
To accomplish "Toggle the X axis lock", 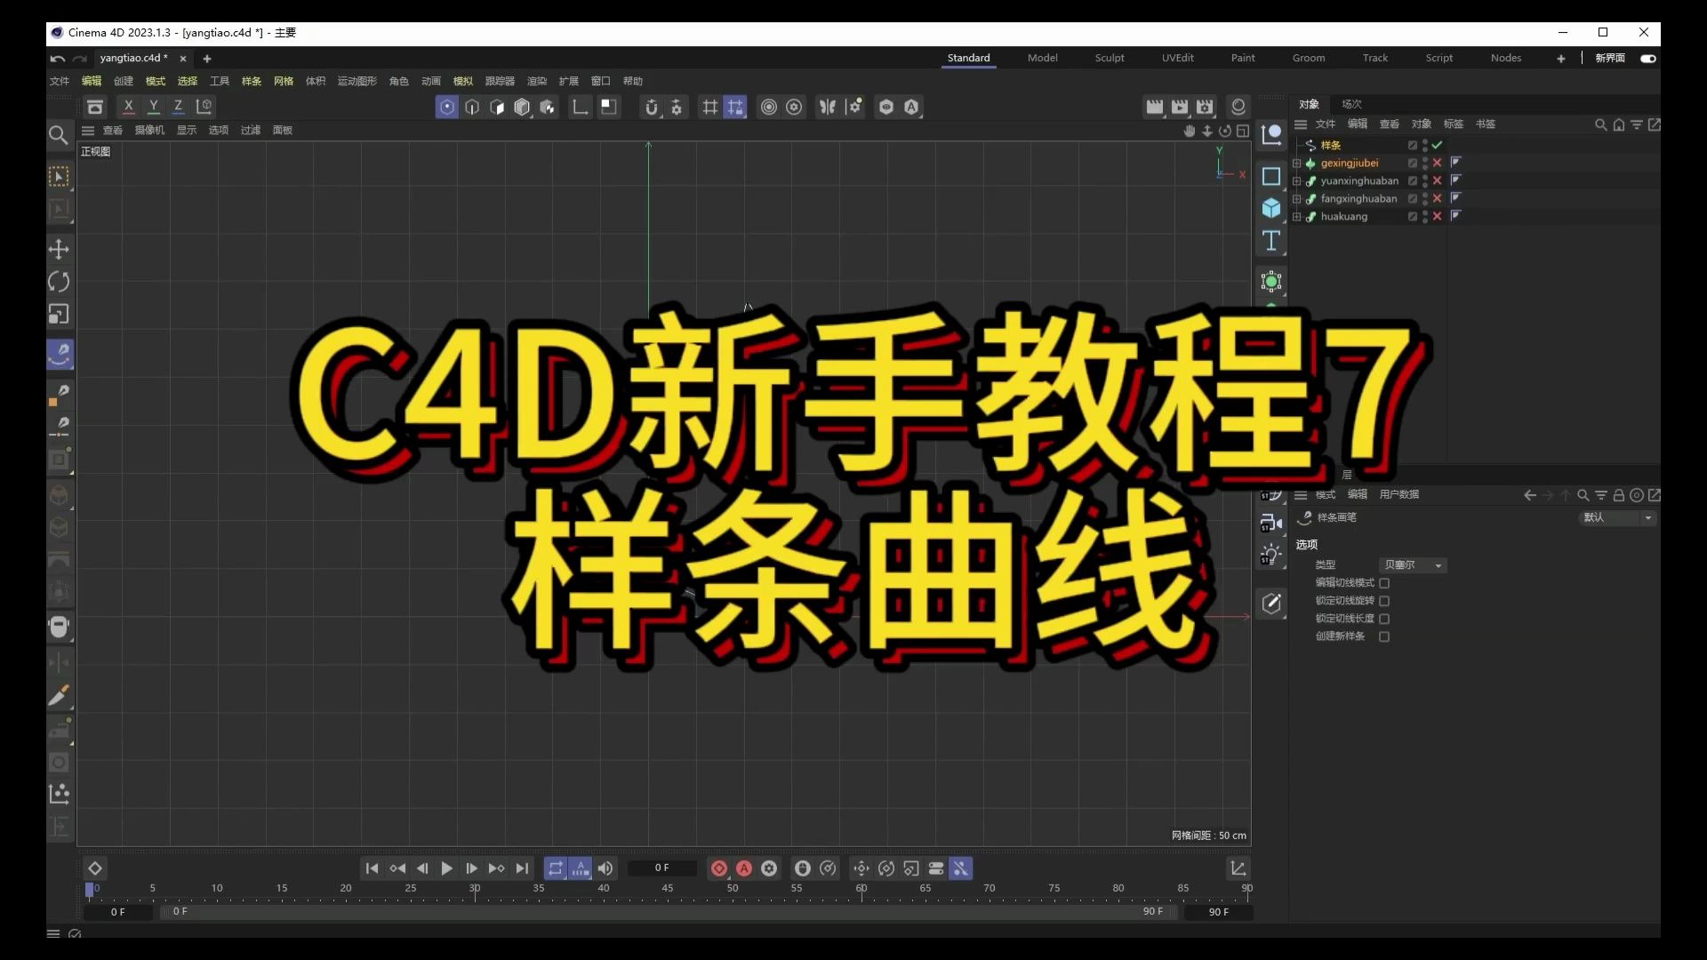I will pos(128,107).
